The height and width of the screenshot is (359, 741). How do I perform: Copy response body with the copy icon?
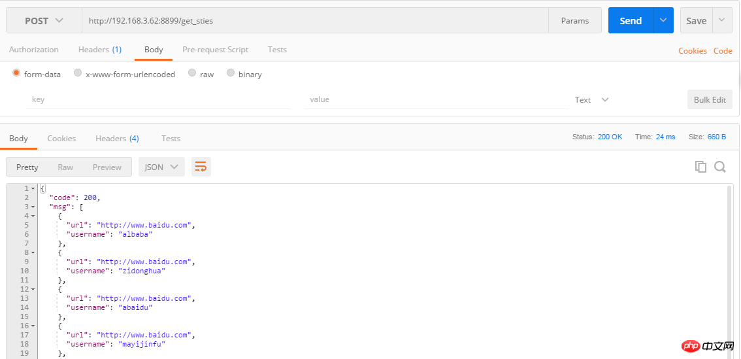[x=700, y=167]
